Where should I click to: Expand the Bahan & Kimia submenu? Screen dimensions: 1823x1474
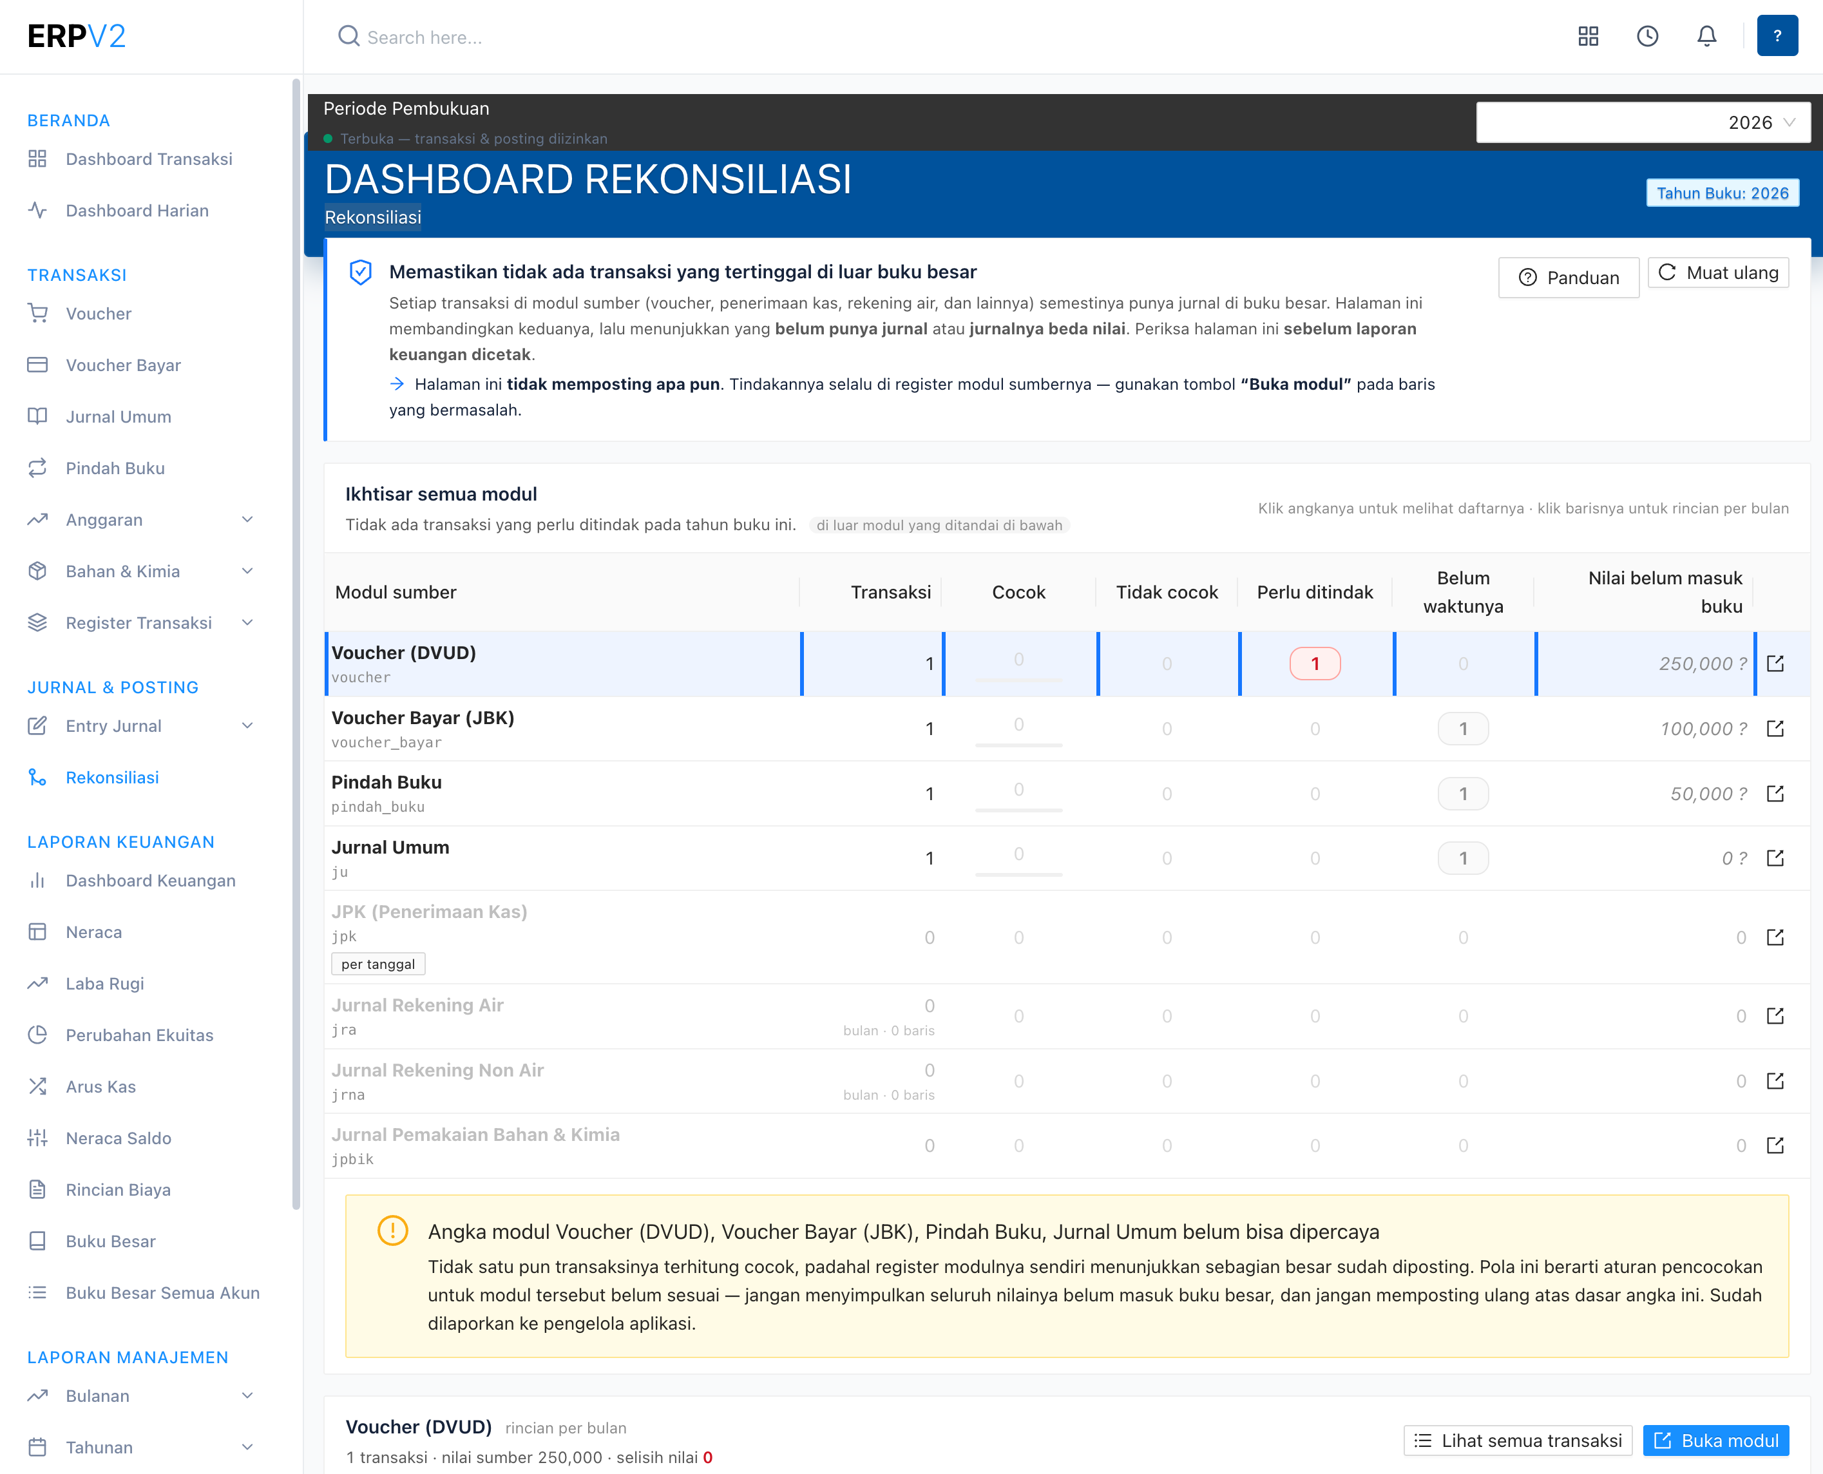[247, 571]
